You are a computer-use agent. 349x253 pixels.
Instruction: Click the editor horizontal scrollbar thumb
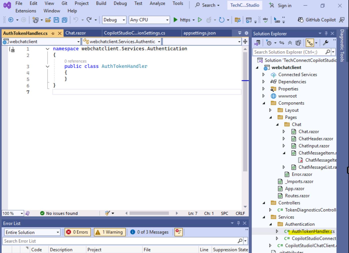(x=149, y=213)
